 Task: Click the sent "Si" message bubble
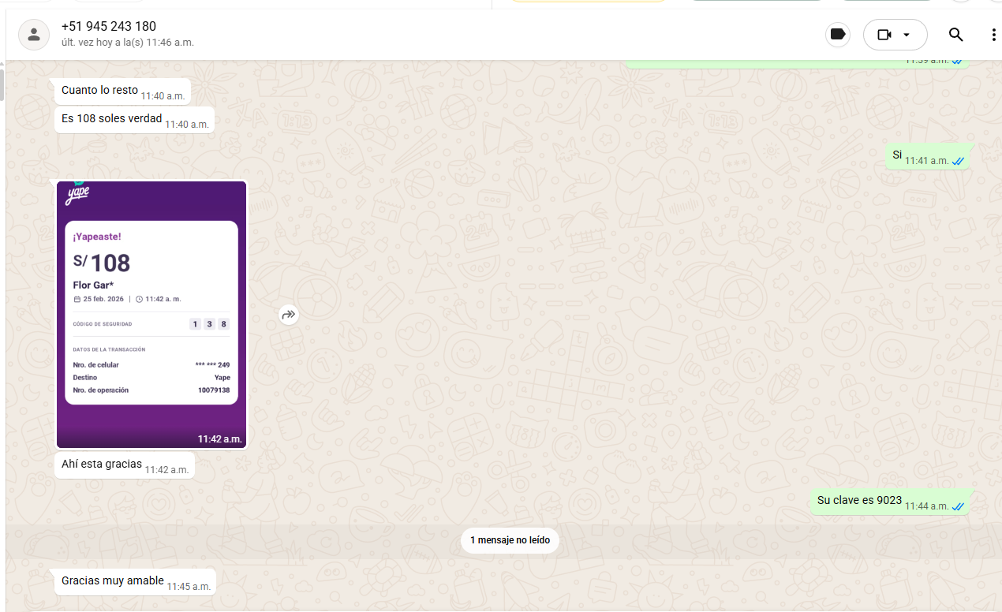click(x=897, y=155)
